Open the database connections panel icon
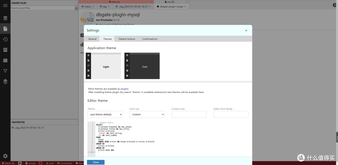 tap(5, 18)
